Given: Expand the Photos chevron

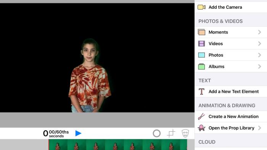Looking at the screenshot, I should (259, 55).
